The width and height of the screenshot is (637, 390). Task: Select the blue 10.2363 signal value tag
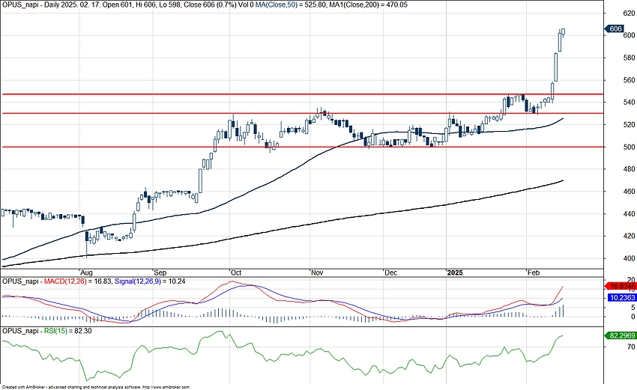click(x=621, y=298)
